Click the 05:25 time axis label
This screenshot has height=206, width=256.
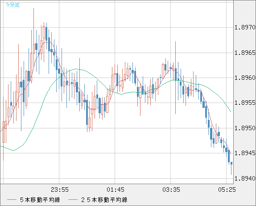click(x=227, y=190)
